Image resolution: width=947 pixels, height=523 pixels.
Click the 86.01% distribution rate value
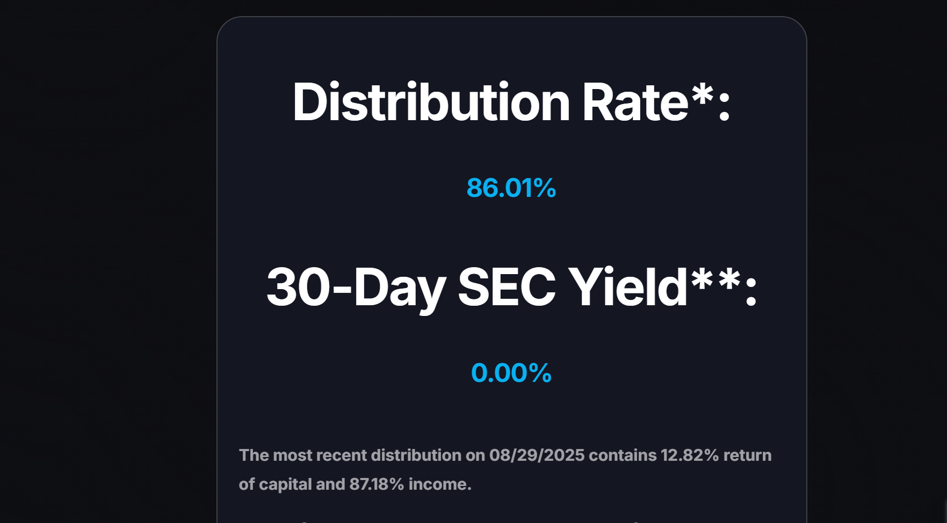511,188
